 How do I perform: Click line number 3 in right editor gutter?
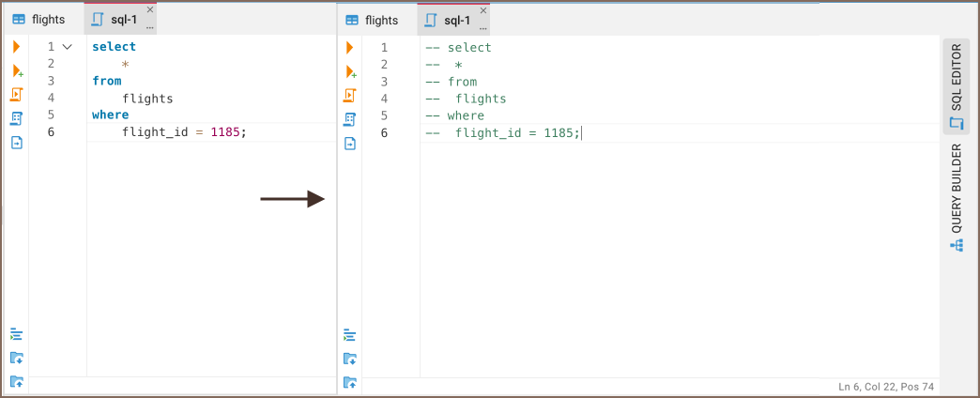pyautogui.click(x=384, y=82)
